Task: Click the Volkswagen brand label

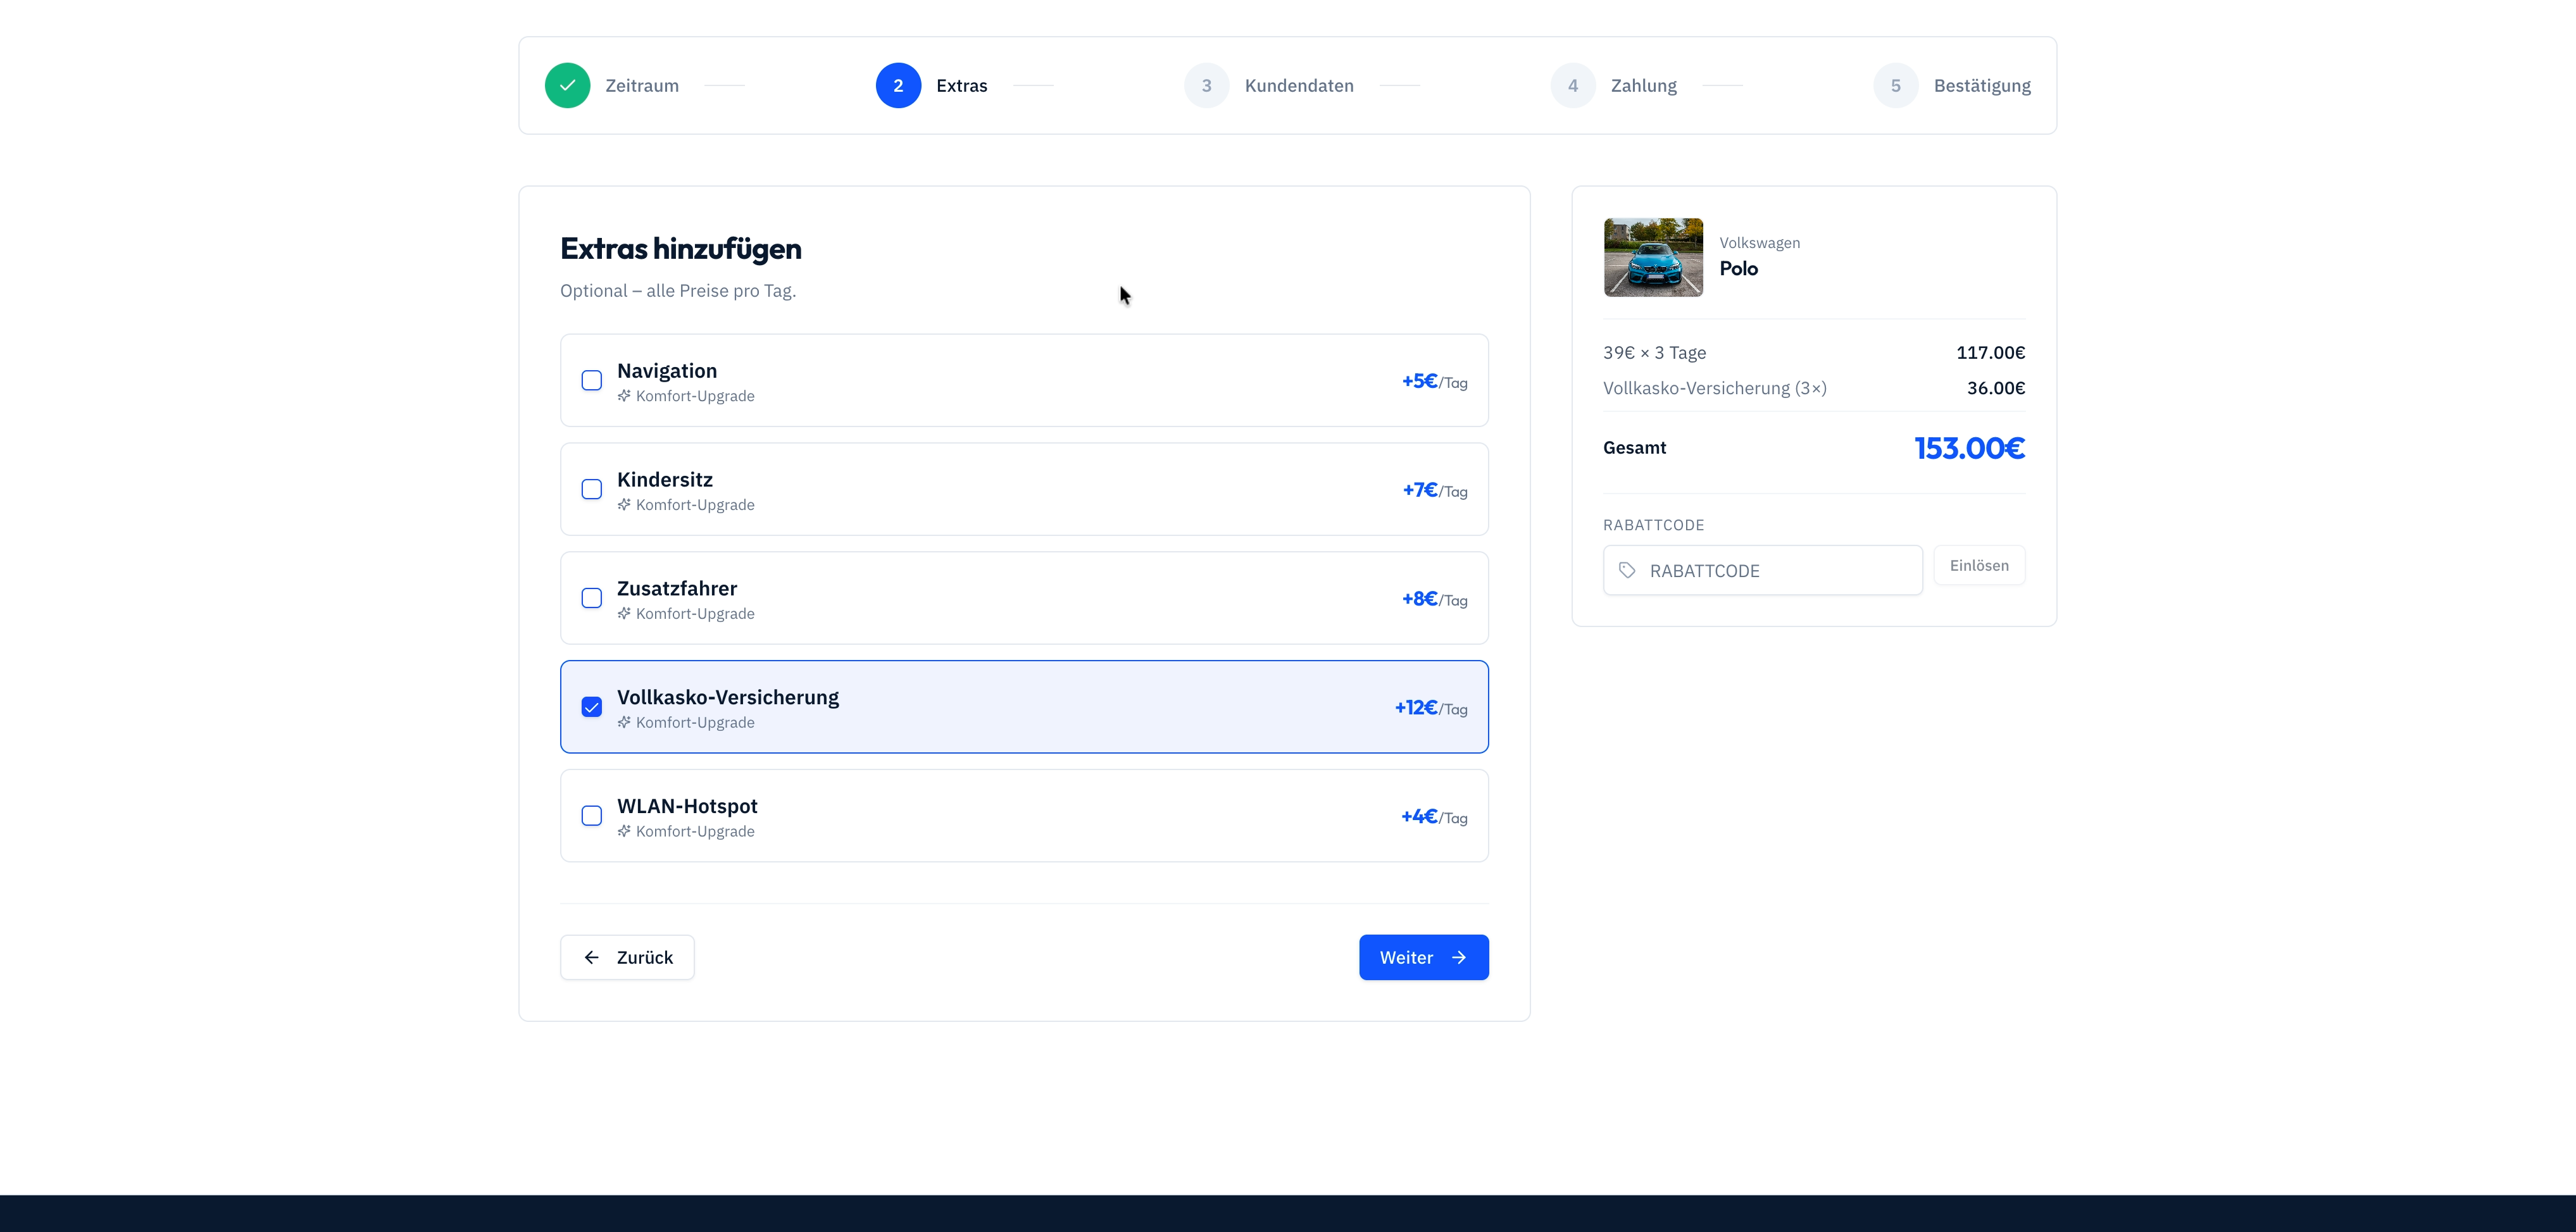Action: [1759, 243]
